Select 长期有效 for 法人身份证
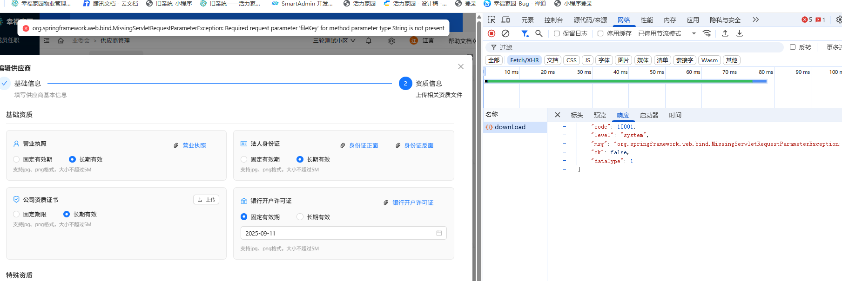 [x=300, y=159]
